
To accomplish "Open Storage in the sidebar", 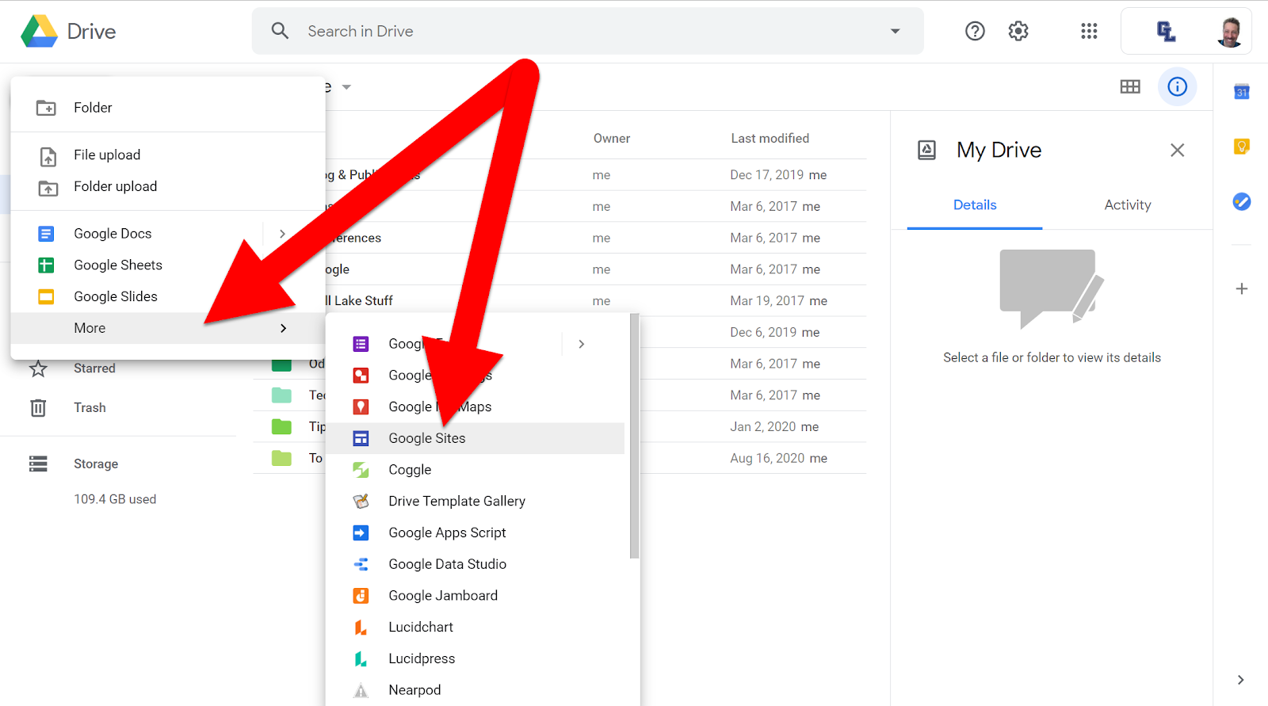I will pyautogui.click(x=96, y=464).
